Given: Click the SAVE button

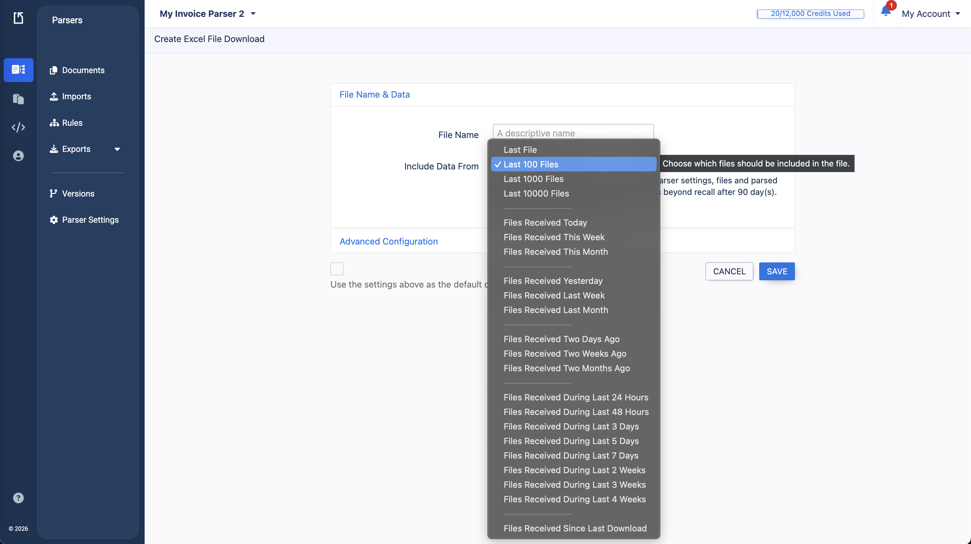Looking at the screenshot, I should click(776, 271).
